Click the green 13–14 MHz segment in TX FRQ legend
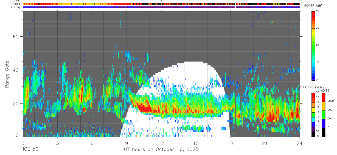Screen dimensions: 337x155 313,115
